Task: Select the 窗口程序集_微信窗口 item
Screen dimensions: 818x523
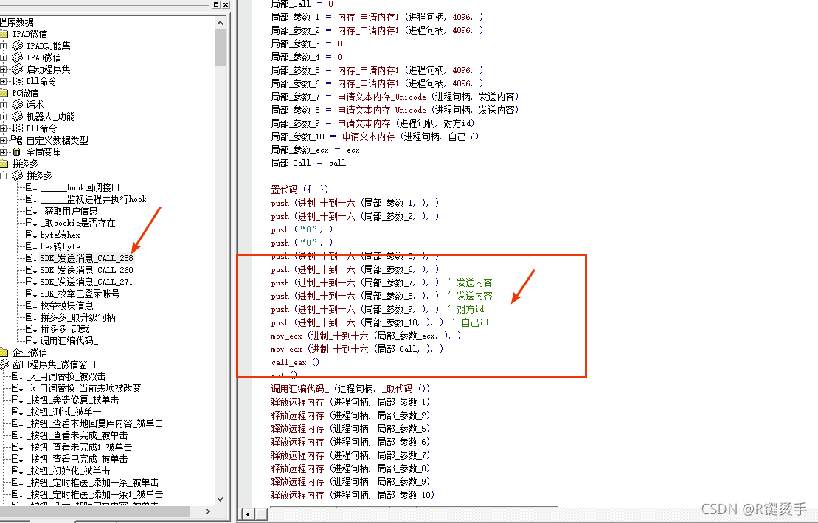Action: [55, 364]
